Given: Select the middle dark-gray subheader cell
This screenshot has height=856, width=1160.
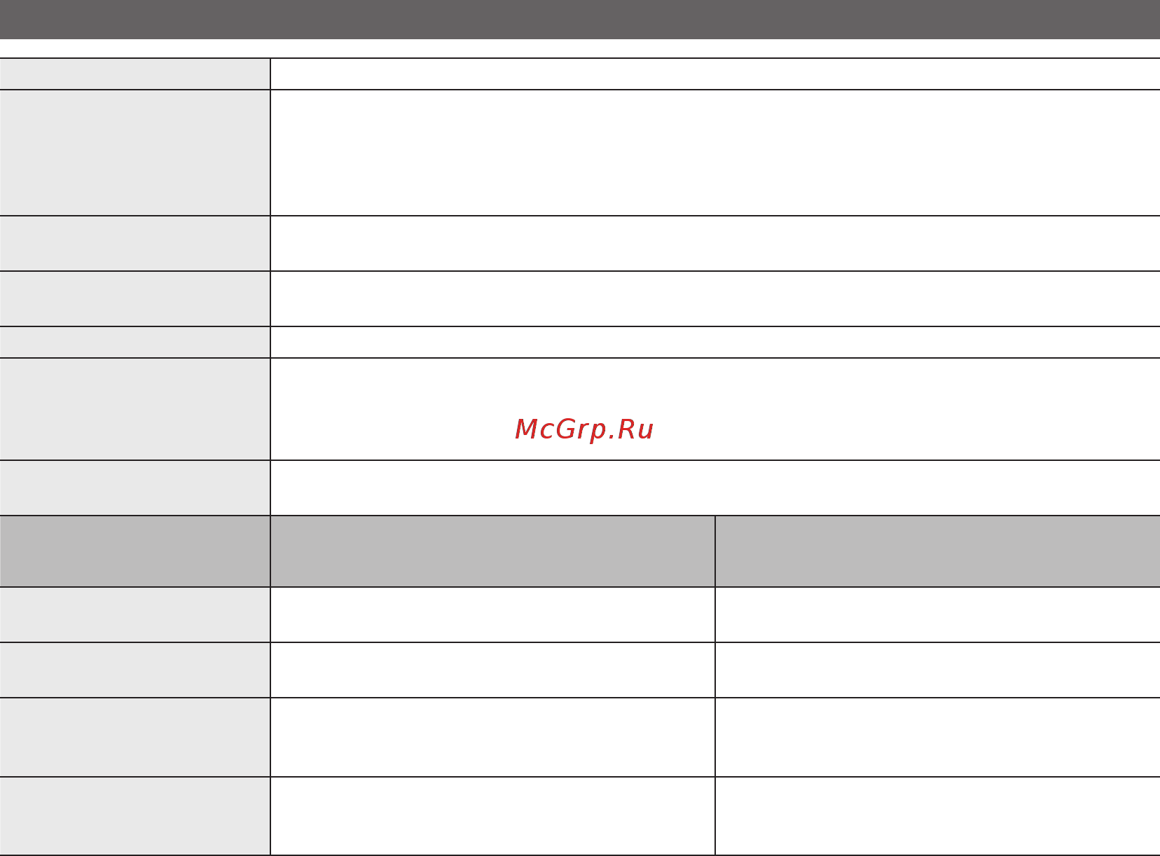Looking at the screenshot, I should [492, 551].
